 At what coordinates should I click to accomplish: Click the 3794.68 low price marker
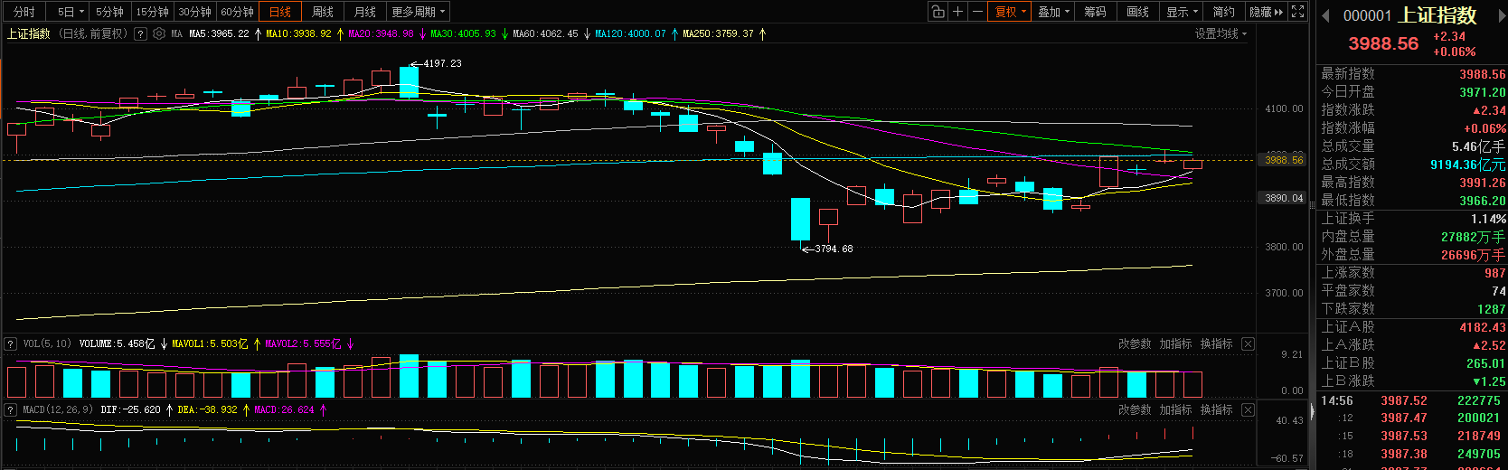pos(834,249)
